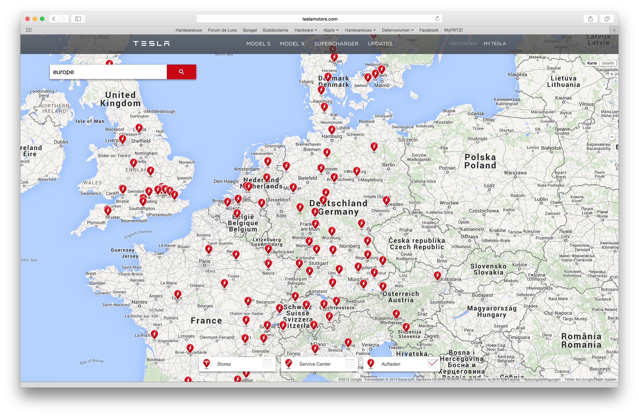Viewport: 639px width, 417px height.
Task: Select Supercharger pin near Hamburg
Action: click(x=332, y=130)
